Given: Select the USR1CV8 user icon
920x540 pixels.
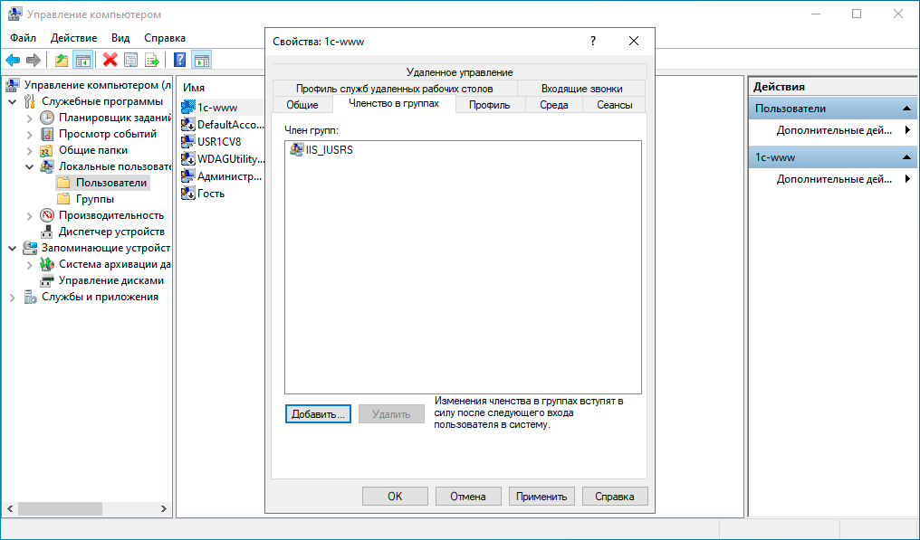Looking at the screenshot, I should click(188, 141).
